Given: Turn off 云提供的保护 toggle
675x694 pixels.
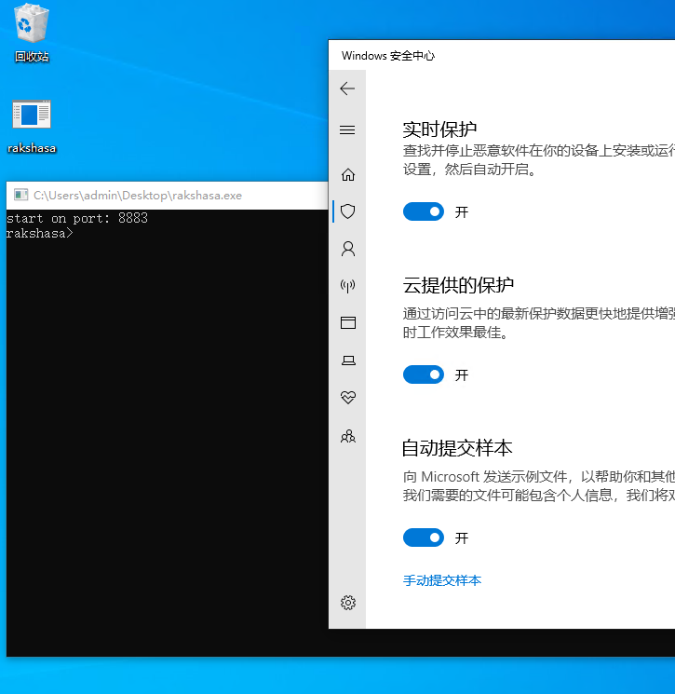Looking at the screenshot, I should click(424, 374).
